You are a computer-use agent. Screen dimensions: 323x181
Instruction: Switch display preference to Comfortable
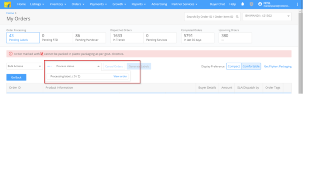tap(251, 66)
